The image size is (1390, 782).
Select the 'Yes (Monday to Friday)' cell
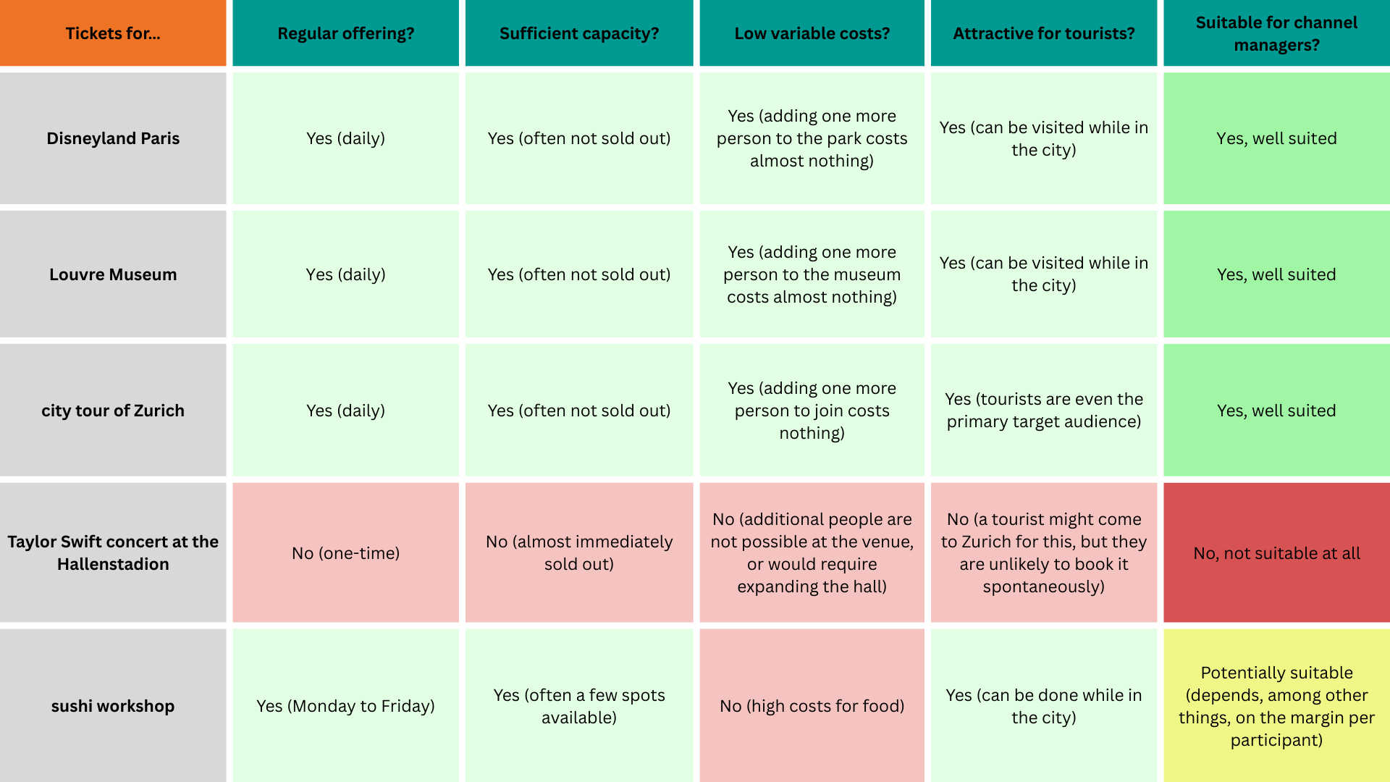tap(345, 706)
